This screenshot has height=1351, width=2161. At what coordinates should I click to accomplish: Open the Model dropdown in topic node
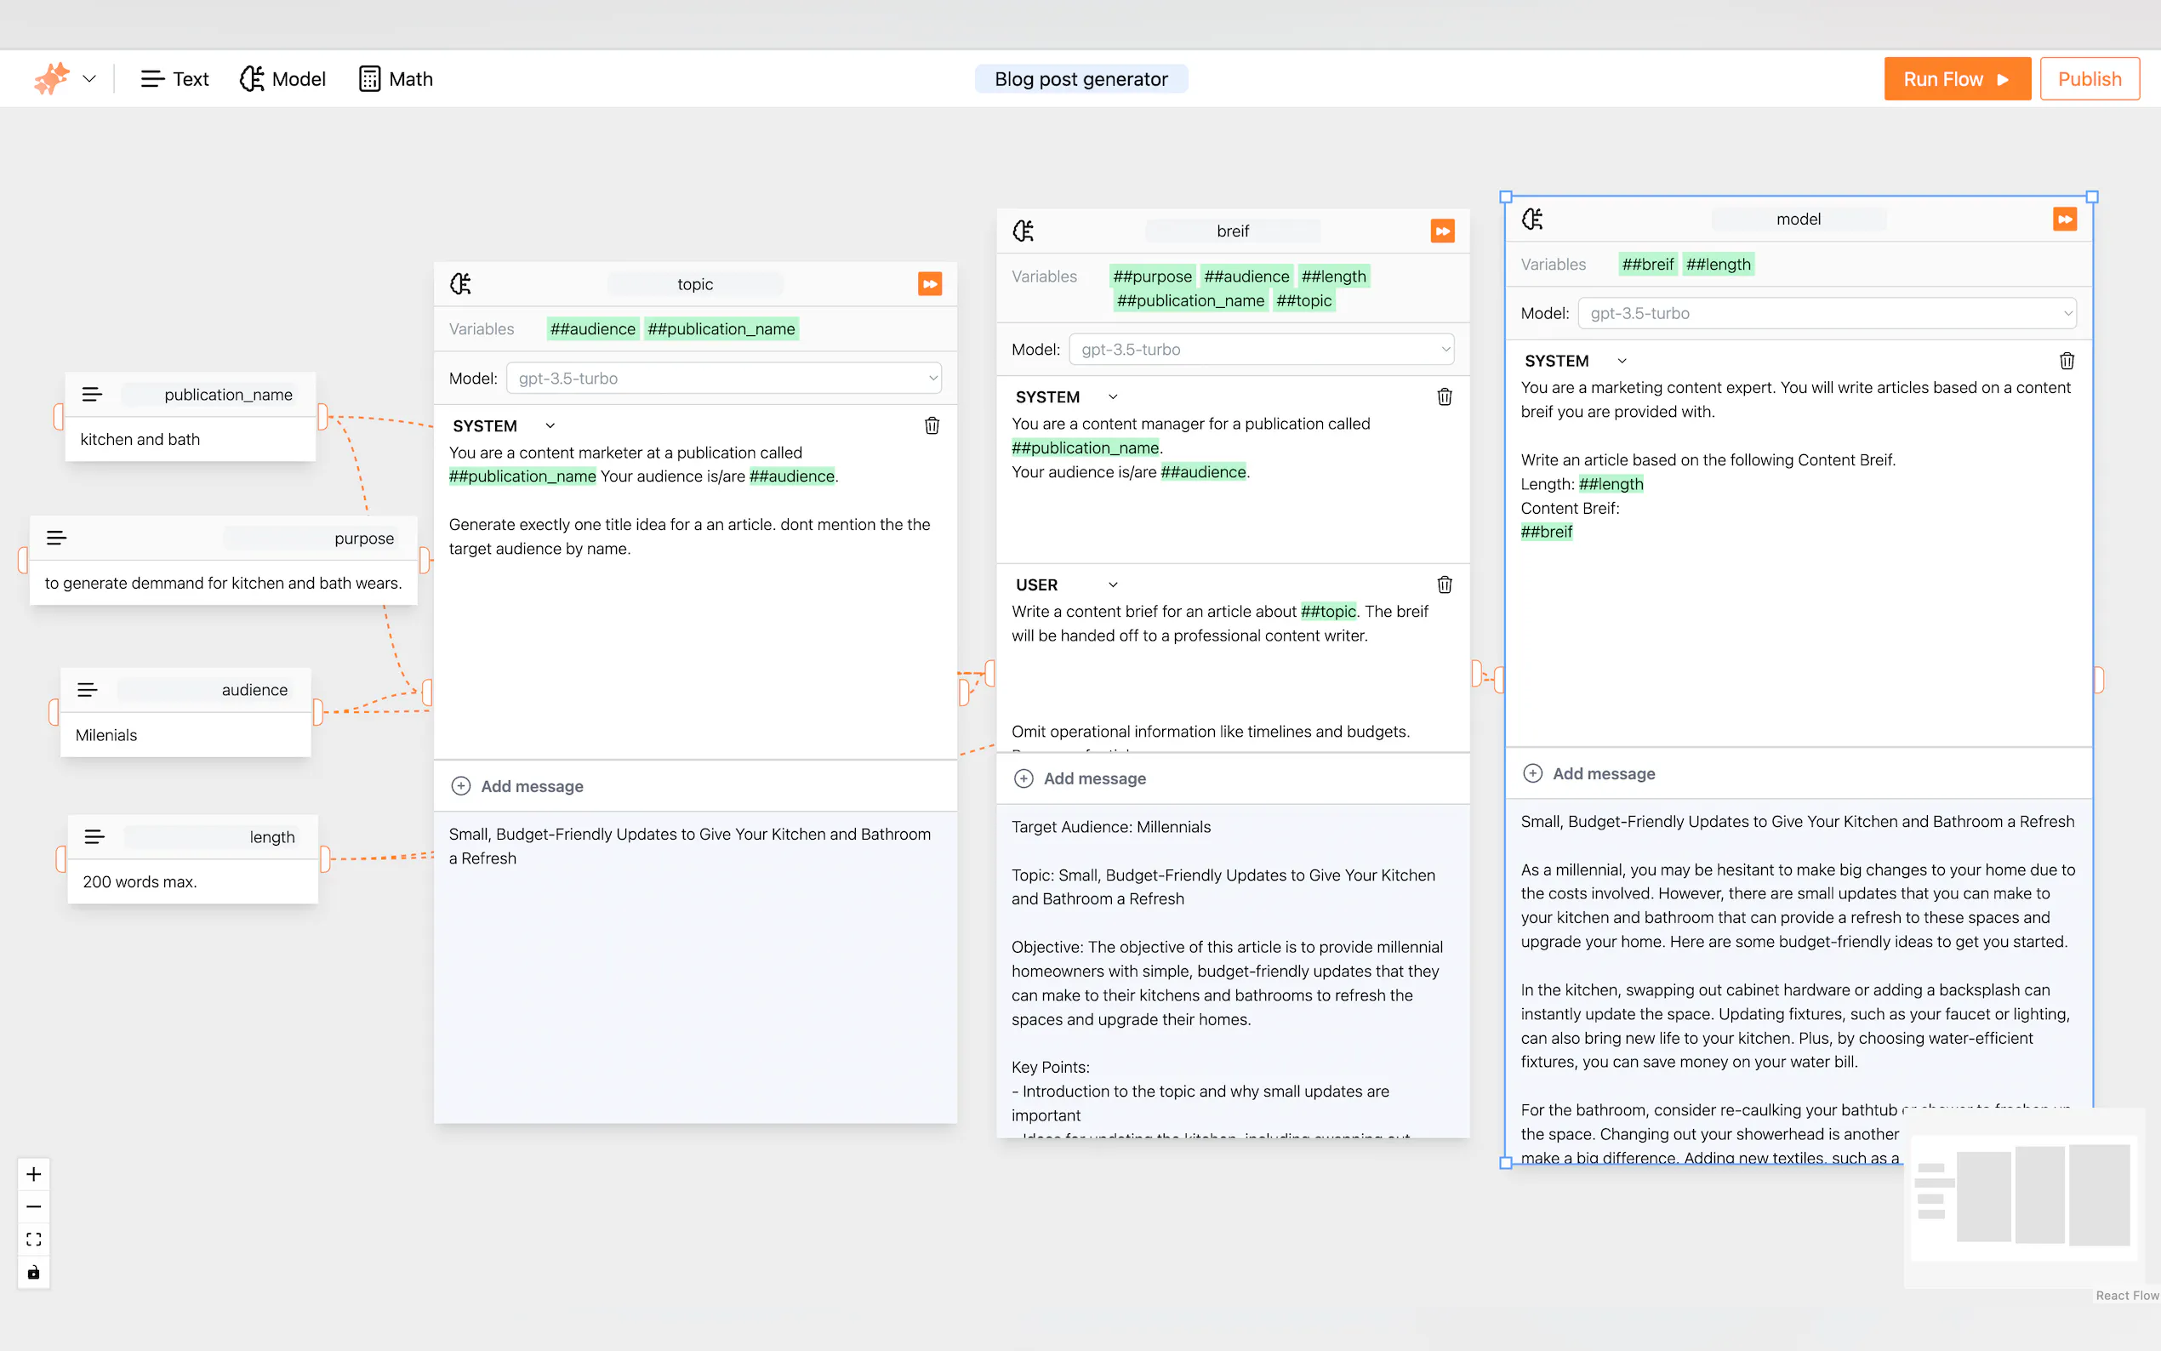pos(722,378)
